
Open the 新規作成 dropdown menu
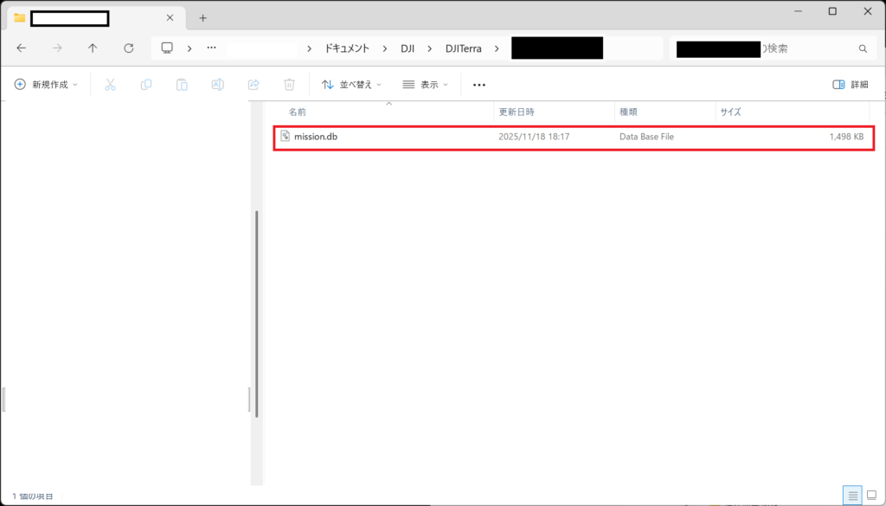tap(46, 85)
